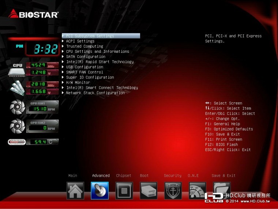Click the memory 2818 MHz readout
Viewport: 278px width, 209px height.
point(42,84)
